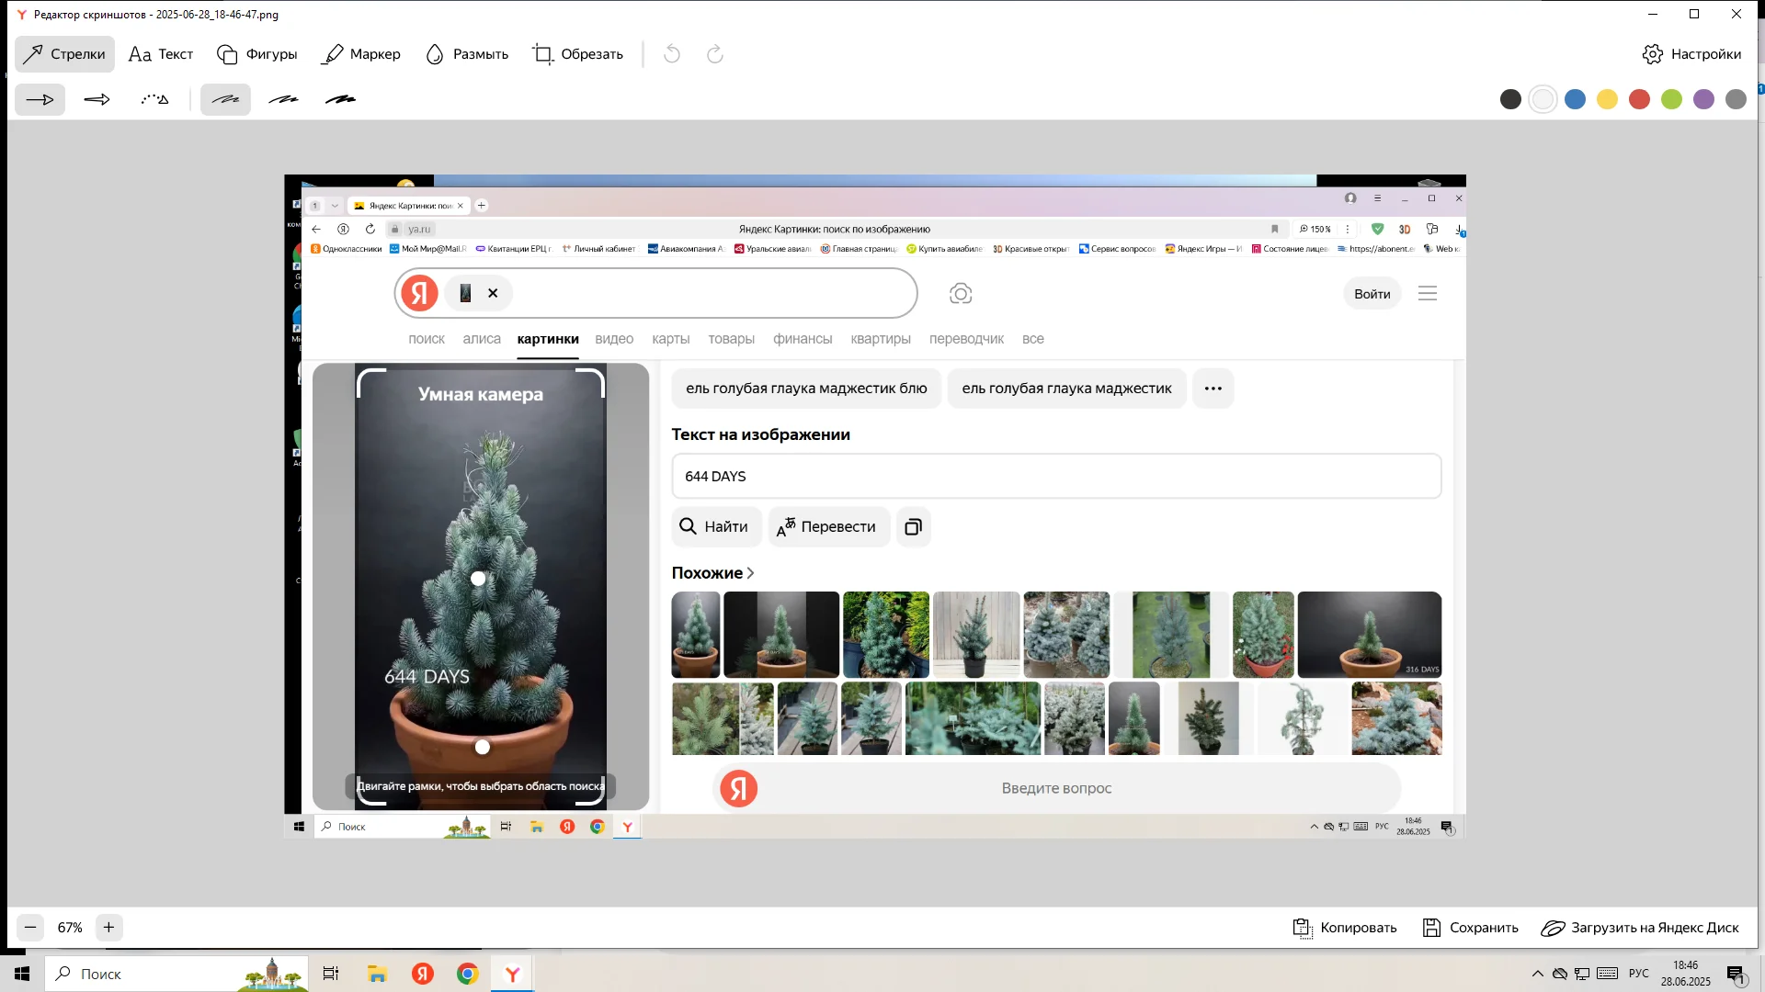Image resolution: width=1765 pixels, height=992 pixels.
Task: Select the Обрезать crop tool
Action: (x=578, y=54)
